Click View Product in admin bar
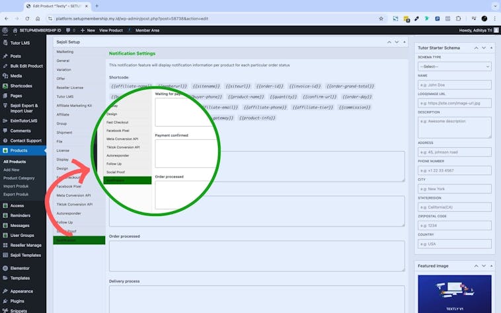The height and width of the screenshot is (313, 501). pos(110,30)
